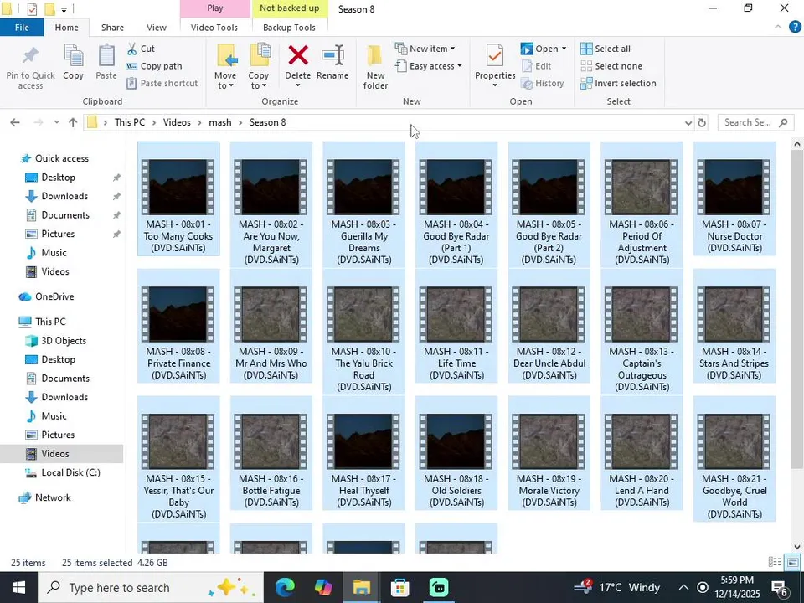804x603 pixels.
Task: Go back with the left arrow
Action: click(15, 122)
